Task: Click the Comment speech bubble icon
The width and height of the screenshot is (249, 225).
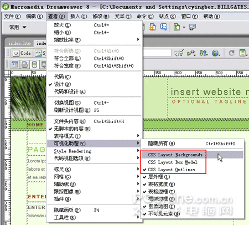Action: [x=164, y=27]
